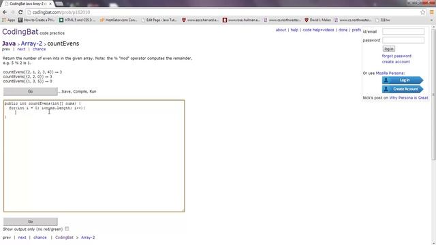Go to the Array-2 breadcrumb heading link

click(x=31, y=44)
